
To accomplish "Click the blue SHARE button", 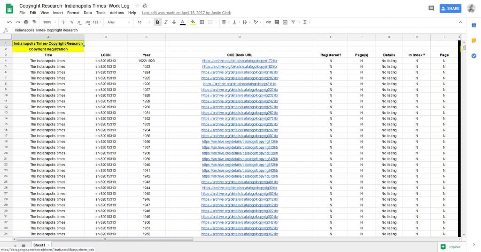I will pyautogui.click(x=450, y=8).
